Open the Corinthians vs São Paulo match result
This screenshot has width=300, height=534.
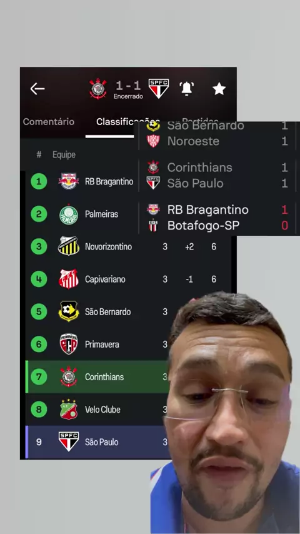pos(217,175)
